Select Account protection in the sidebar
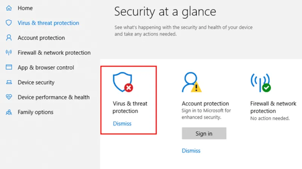 point(41,38)
